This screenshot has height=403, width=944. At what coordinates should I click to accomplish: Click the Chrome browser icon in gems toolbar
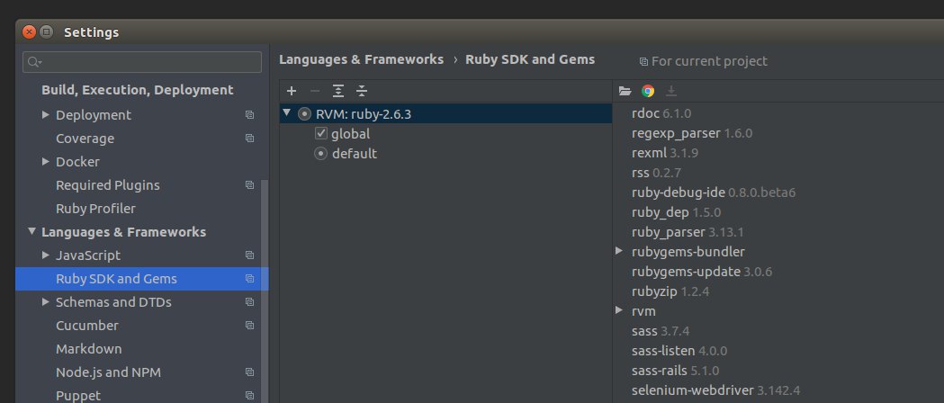tap(648, 91)
